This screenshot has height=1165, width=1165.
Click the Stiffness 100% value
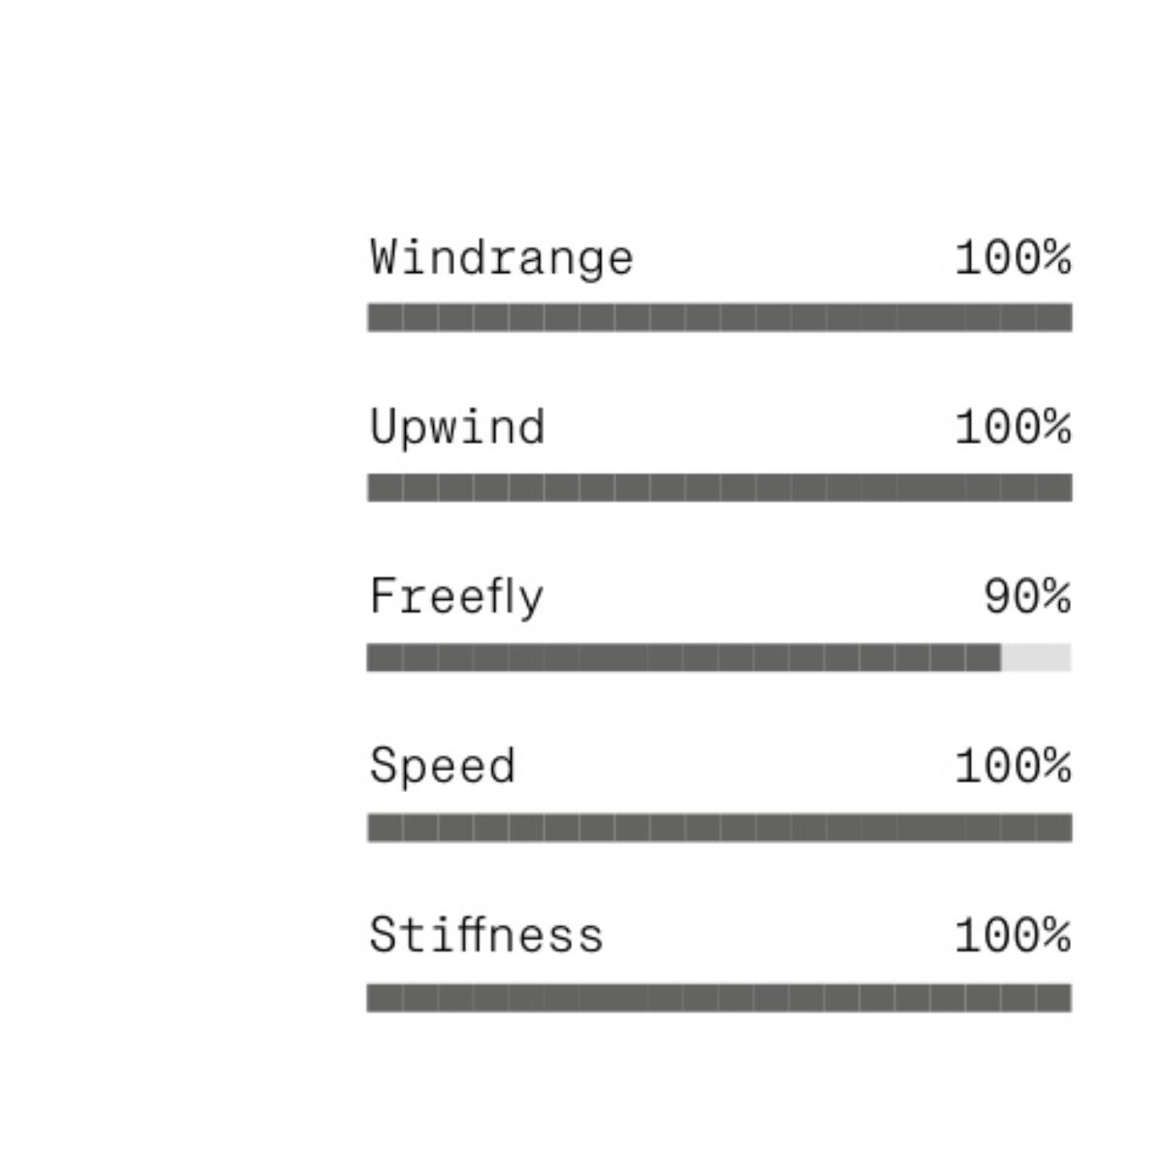pos(1013,936)
